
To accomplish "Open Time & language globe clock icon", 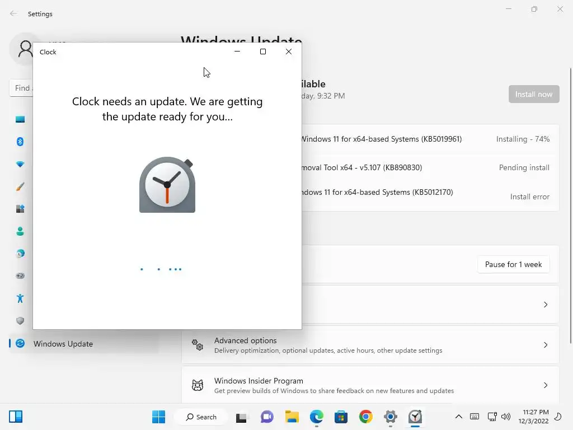I will (x=20, y=254).
